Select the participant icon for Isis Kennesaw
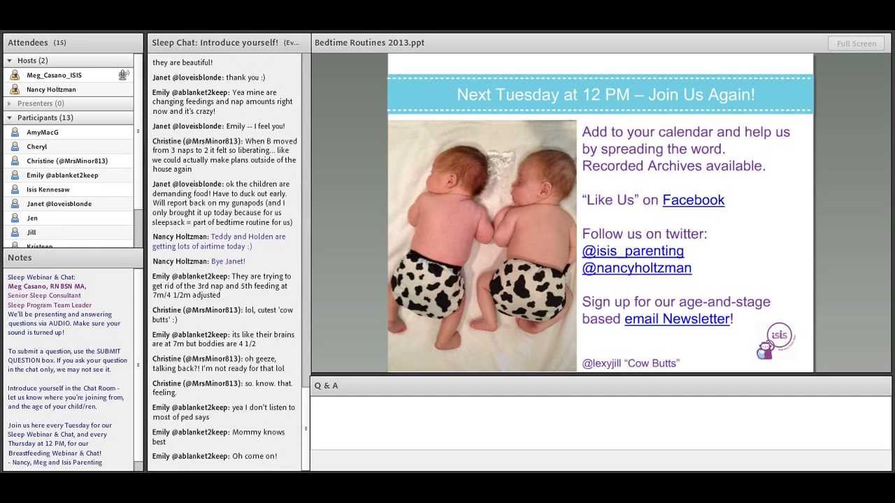Image resolution: width=895 pixels, height=503 pixels. [15, 189]
